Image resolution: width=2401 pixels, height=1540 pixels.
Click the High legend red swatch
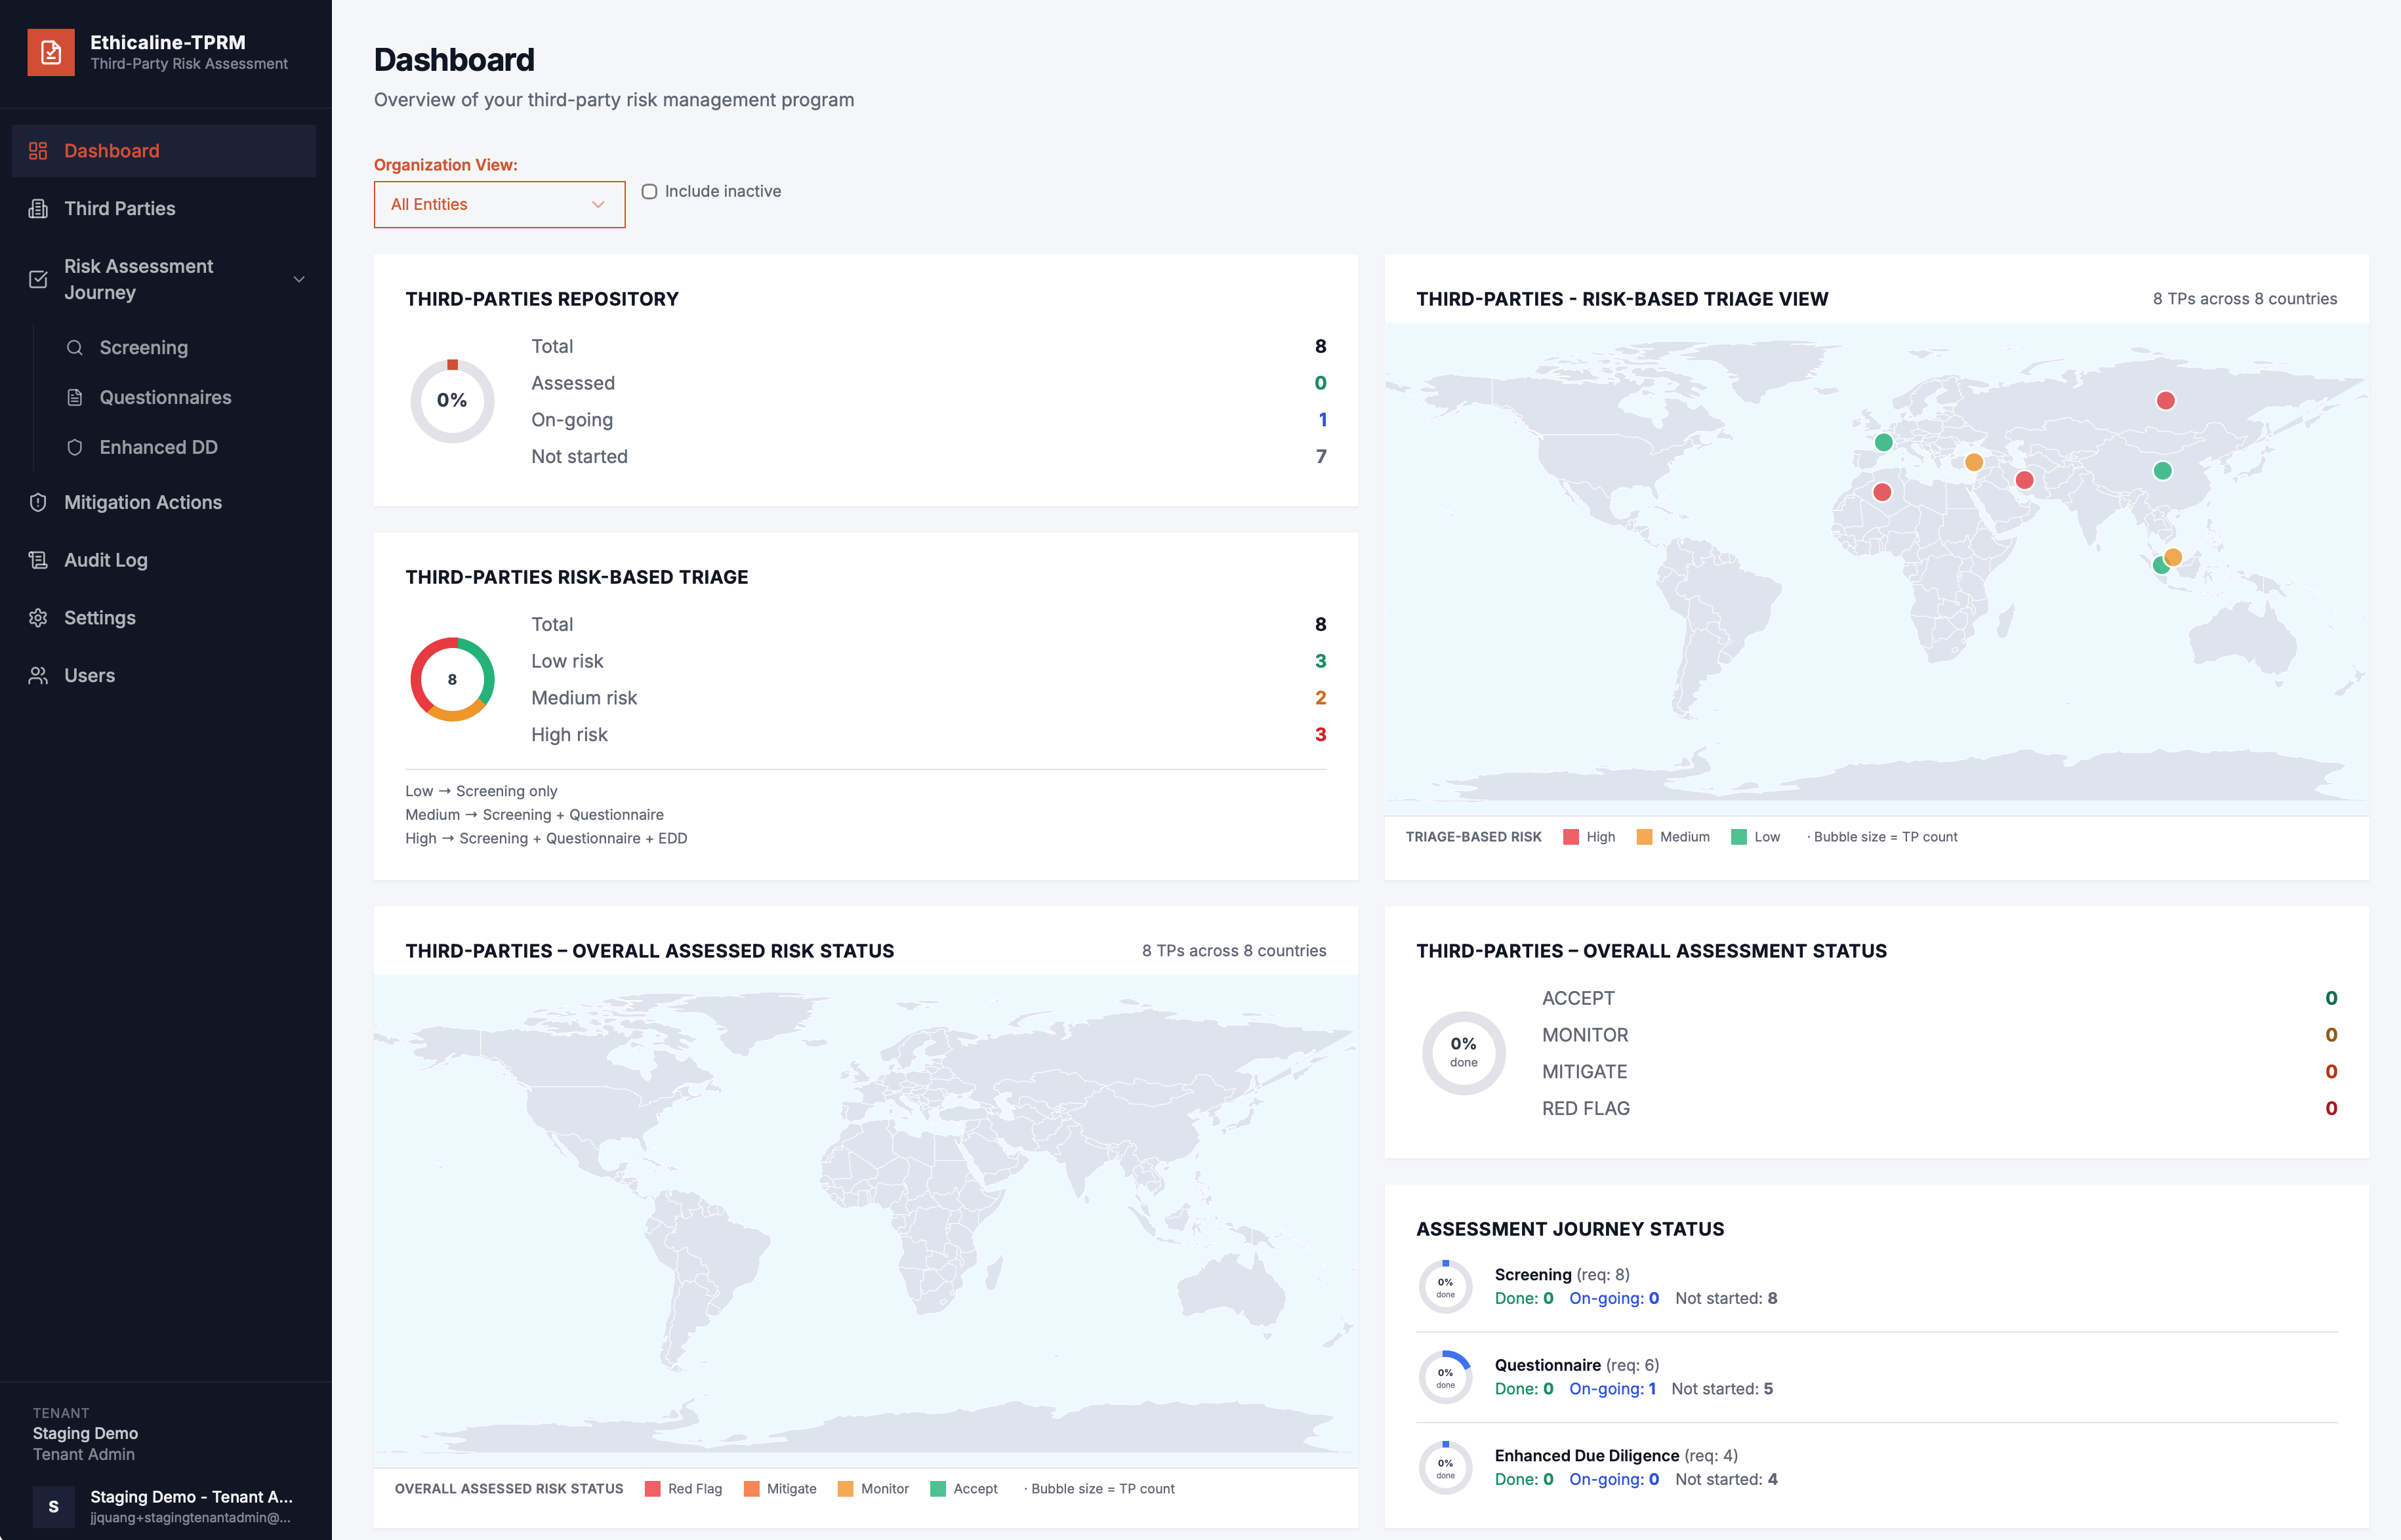click(1571, 837)
